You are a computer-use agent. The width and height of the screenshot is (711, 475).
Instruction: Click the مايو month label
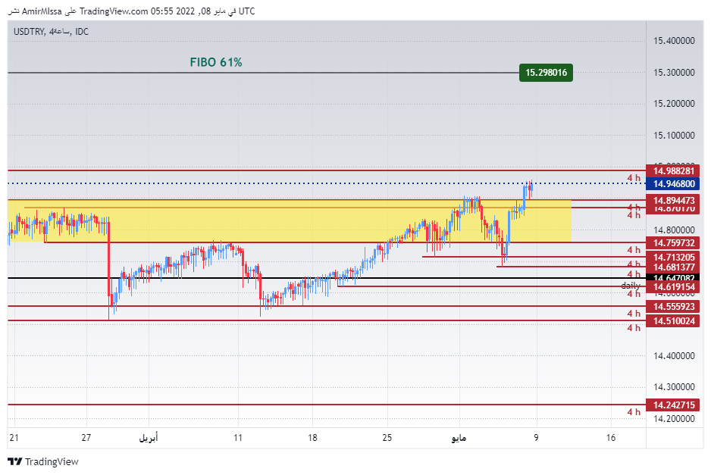459,438
